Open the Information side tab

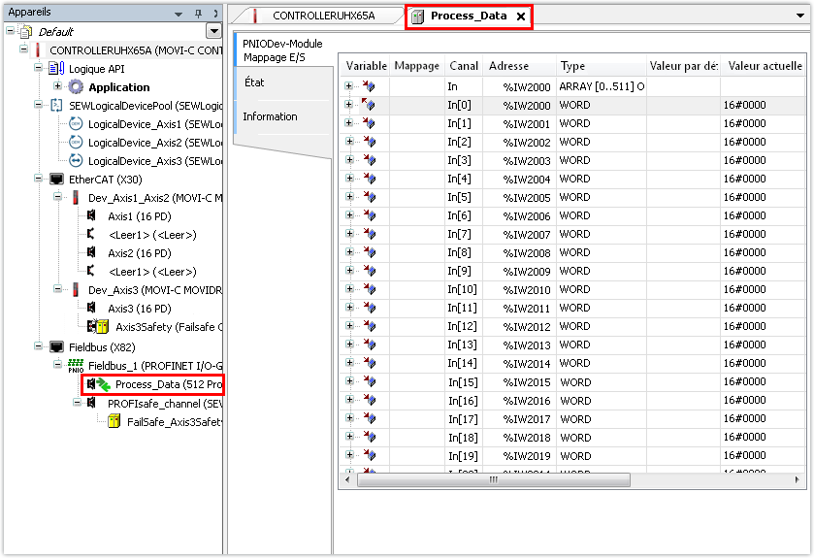270,116
